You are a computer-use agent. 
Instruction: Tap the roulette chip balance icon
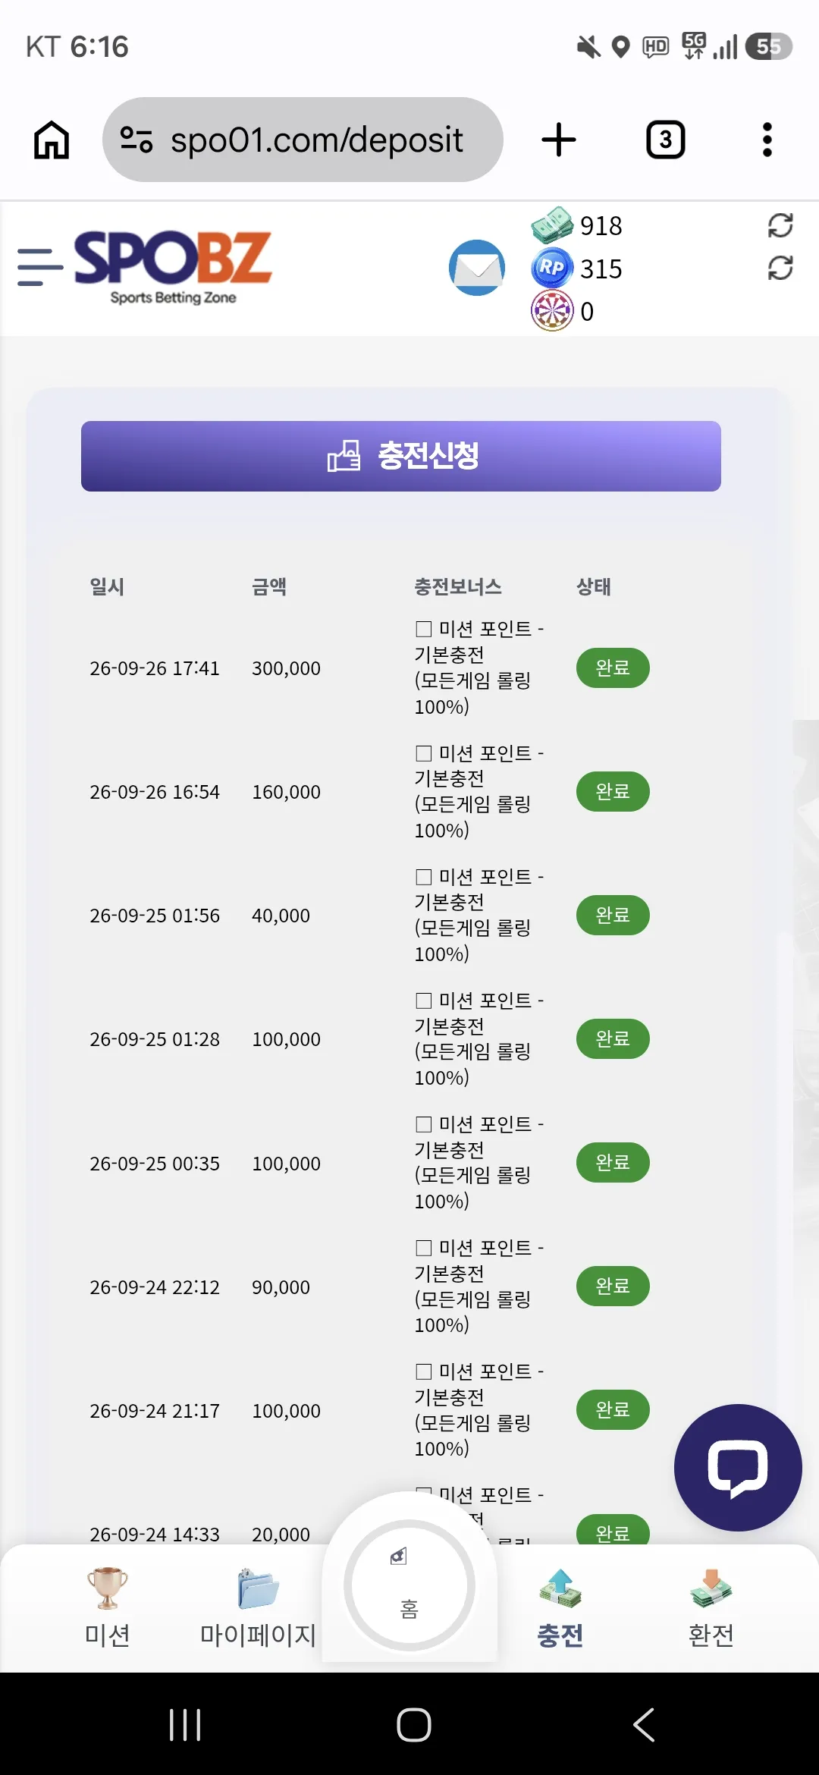tap(552, 311)
